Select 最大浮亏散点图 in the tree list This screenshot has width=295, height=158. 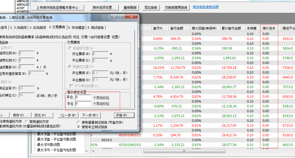coord(48,145)
